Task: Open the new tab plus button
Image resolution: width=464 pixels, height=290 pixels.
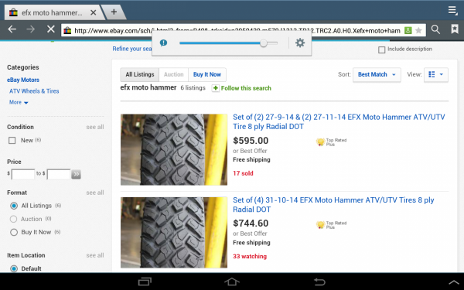Action: tap(114, 12)
